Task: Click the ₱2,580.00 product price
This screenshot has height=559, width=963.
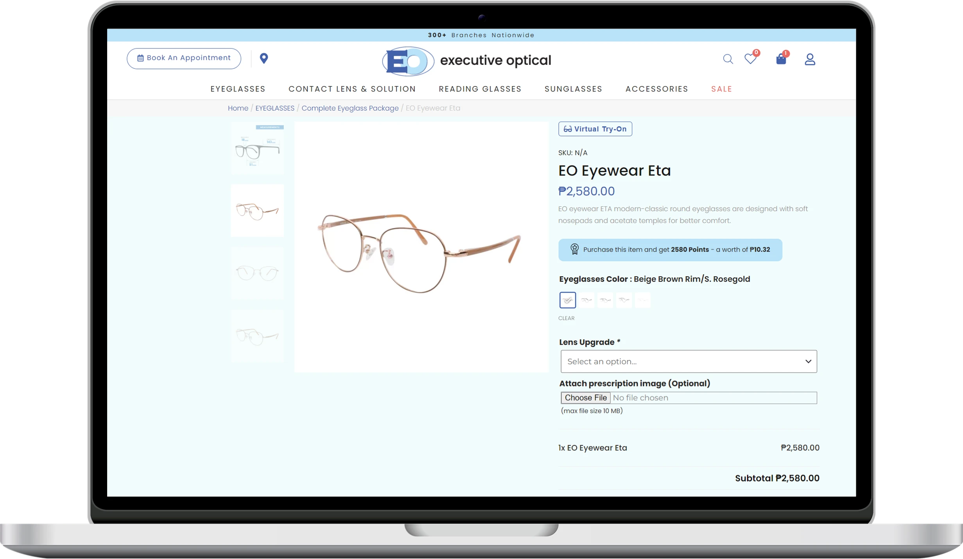Action: point(586,191)
